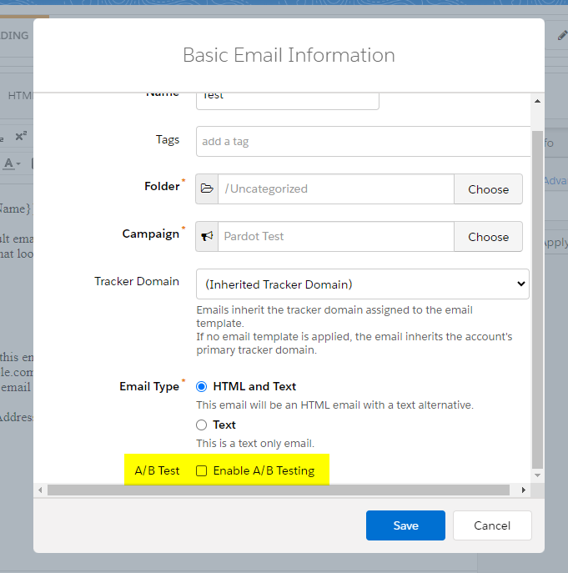
Task: Click the vertical scrollbar down arrow
Action: pyautogui.click(x=536, y=474)
